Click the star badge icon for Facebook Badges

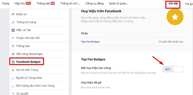pos(13,62)
